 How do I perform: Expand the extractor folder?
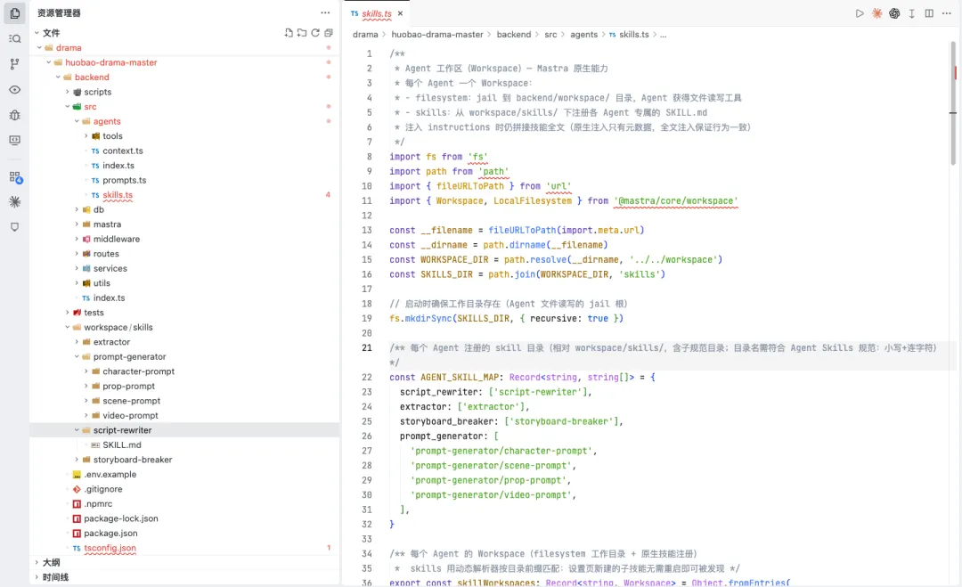(x=77, y=342)
